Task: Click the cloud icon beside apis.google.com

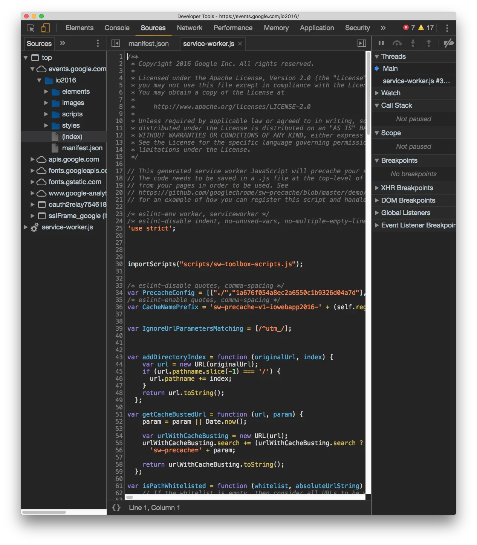Action: pyautogui.click(x=41, y=159)
